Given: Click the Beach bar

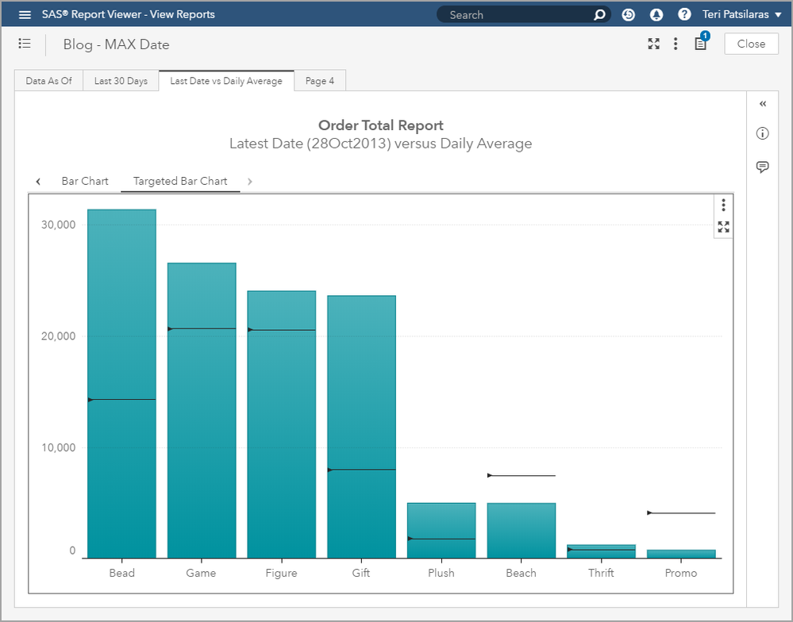Looking at the screenshot, I should (522, 530).
